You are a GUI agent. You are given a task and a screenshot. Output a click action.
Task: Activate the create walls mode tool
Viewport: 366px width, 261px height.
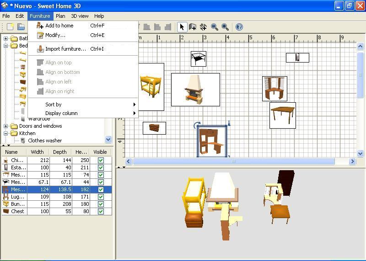click(x=193, y=27)
